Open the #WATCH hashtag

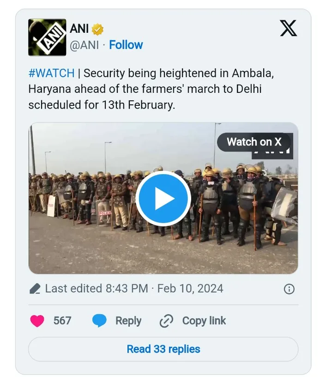51,73
